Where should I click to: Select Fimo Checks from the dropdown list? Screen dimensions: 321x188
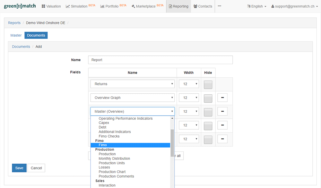pyautogui.click(x=109, y=136)
